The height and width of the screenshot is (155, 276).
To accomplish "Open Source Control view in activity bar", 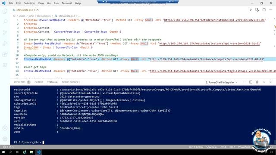I will coord(5,33).
